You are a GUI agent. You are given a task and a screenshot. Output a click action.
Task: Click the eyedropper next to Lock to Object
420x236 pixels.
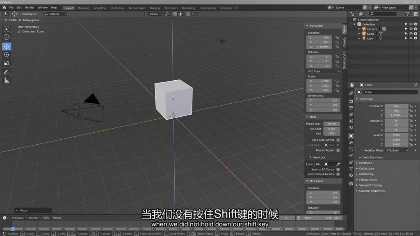click(x=338, y=164)
